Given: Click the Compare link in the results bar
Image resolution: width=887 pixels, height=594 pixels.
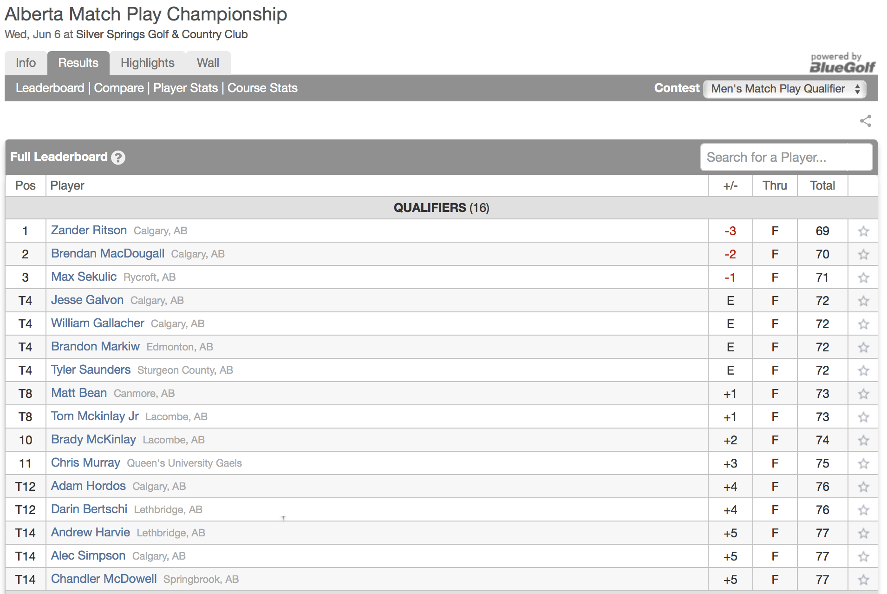Looking at the screenshot, I should tap(119, 88).
